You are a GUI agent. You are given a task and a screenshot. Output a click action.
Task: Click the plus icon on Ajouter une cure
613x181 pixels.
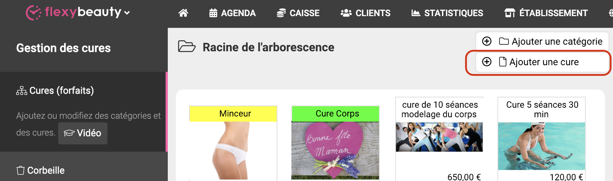point(487,62)
